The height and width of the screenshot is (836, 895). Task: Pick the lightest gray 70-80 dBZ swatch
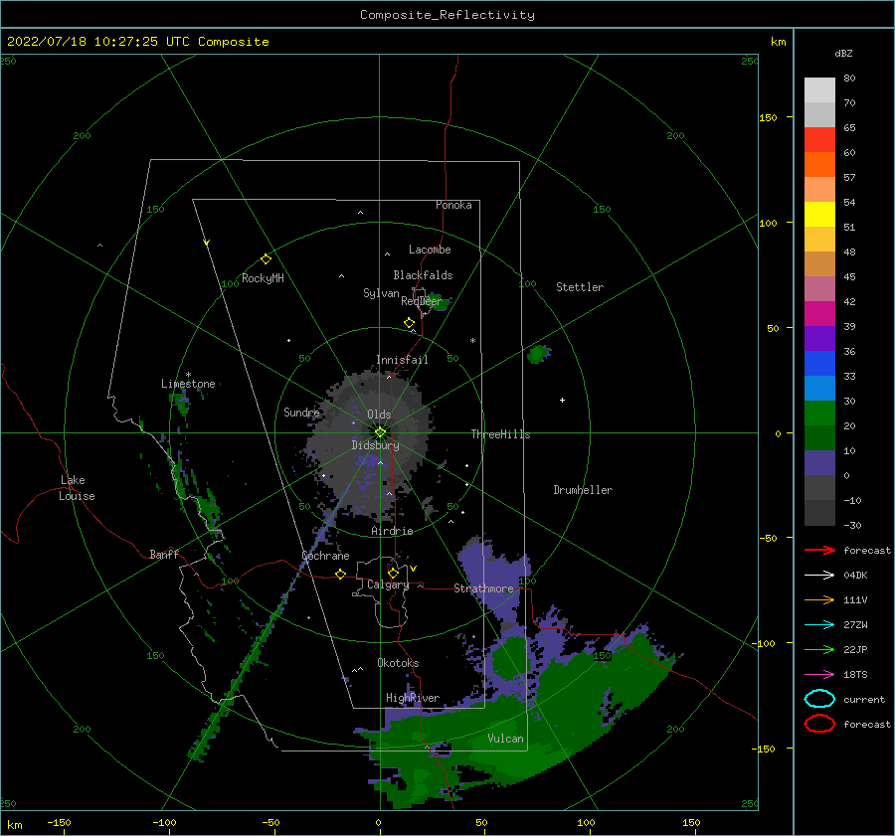(819, 90)
